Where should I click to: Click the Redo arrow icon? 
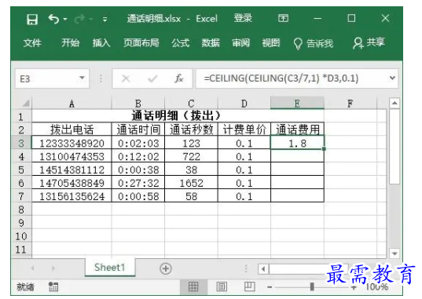click(79, 19)
